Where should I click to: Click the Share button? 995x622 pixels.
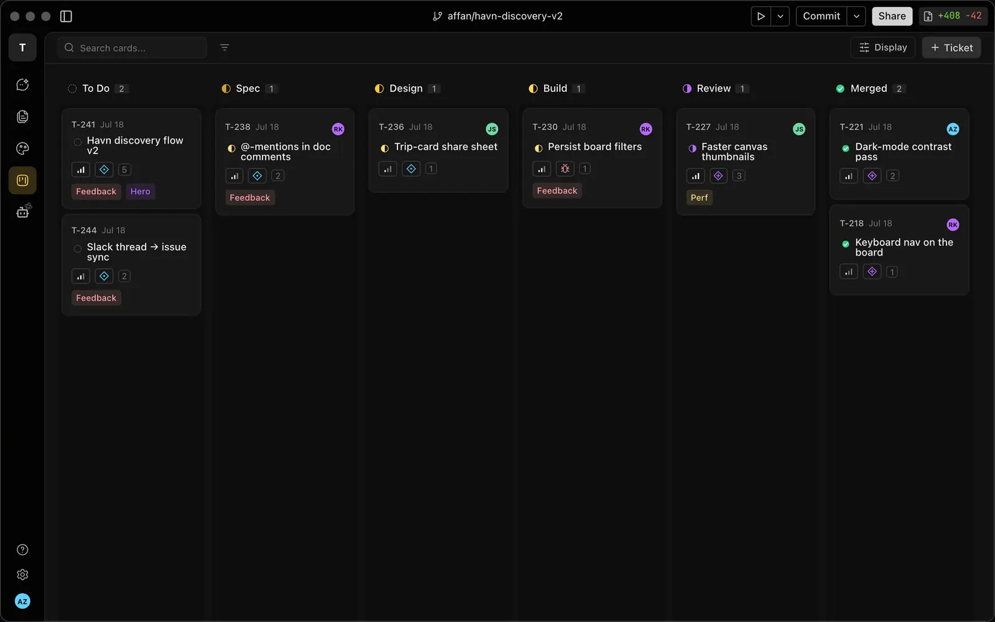coord(892,16)
